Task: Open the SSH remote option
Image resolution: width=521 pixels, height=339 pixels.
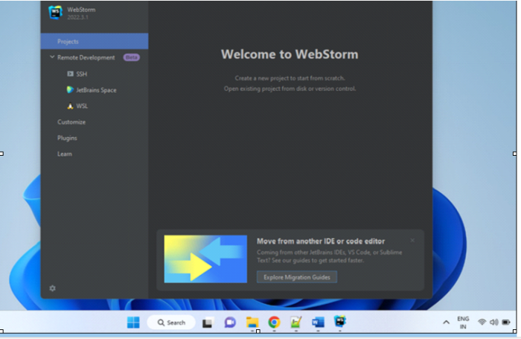Action: (82, 74)
